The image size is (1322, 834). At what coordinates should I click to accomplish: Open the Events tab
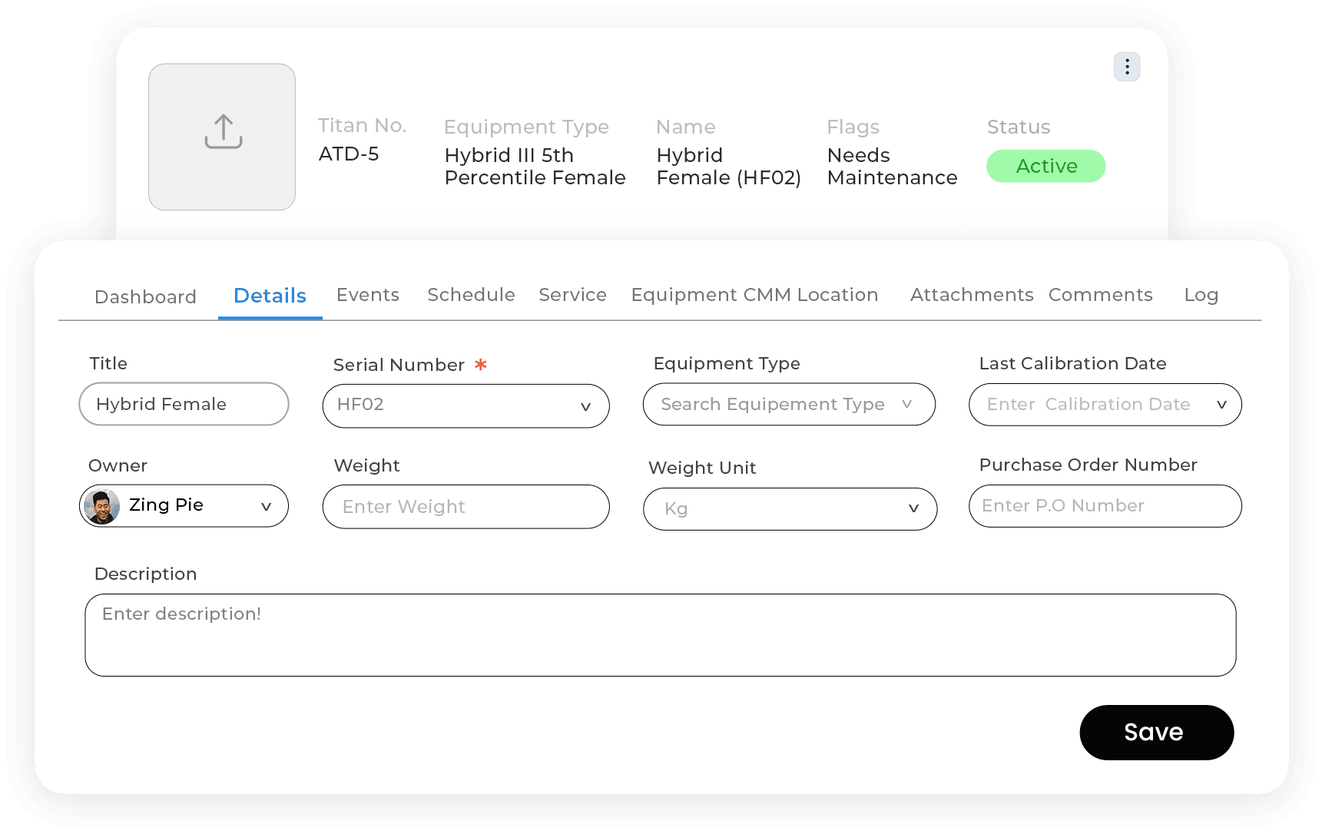pyautogui.click(x=367, y=295)
